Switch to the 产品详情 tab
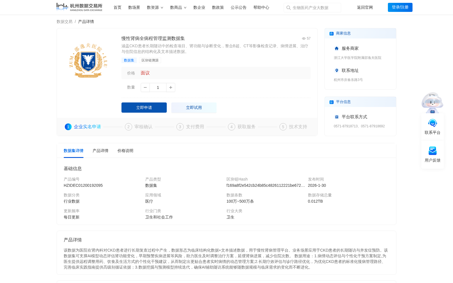The height and width of the screenshot is (283, 453). tap(101, 151)
